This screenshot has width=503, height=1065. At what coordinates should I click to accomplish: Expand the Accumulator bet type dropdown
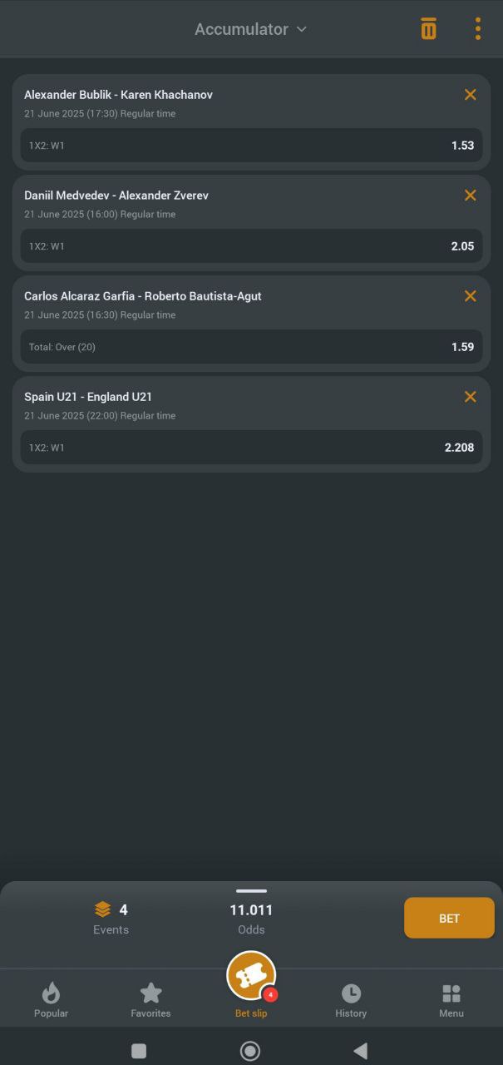tap(250, 29)
